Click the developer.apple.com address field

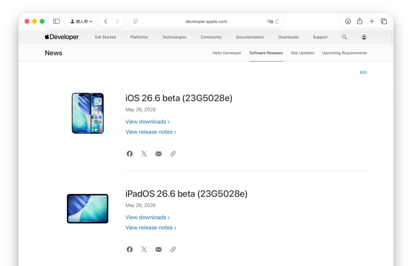click(x=206, y=21)
